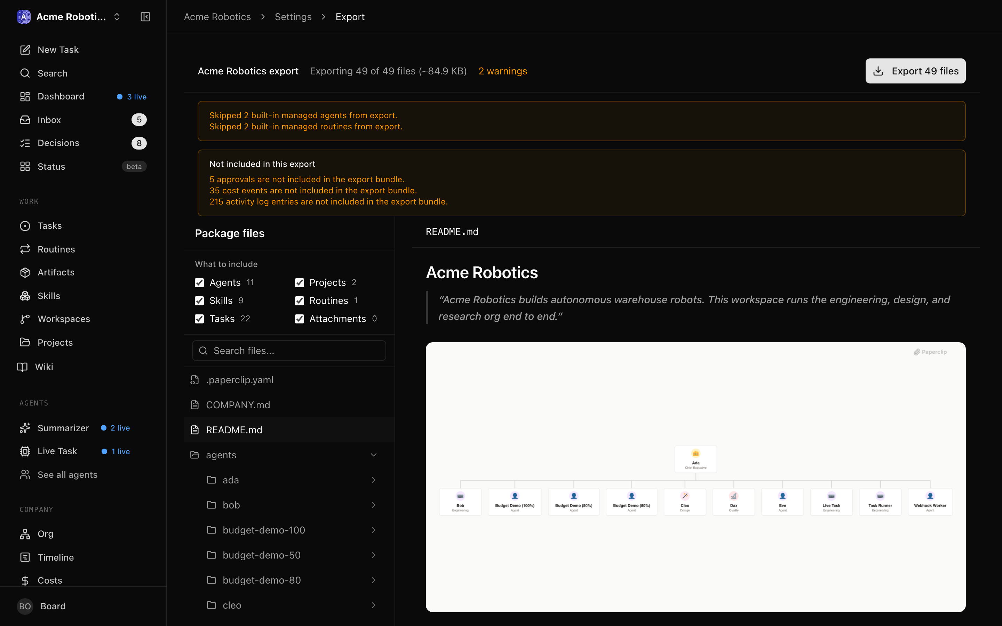Viewport: 1002px width, 626px height.
Task: Uncheck the Skills checkbox
Action: (x=200, y=300)
